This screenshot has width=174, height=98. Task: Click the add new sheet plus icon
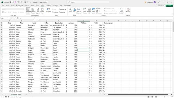pos(26,94)
